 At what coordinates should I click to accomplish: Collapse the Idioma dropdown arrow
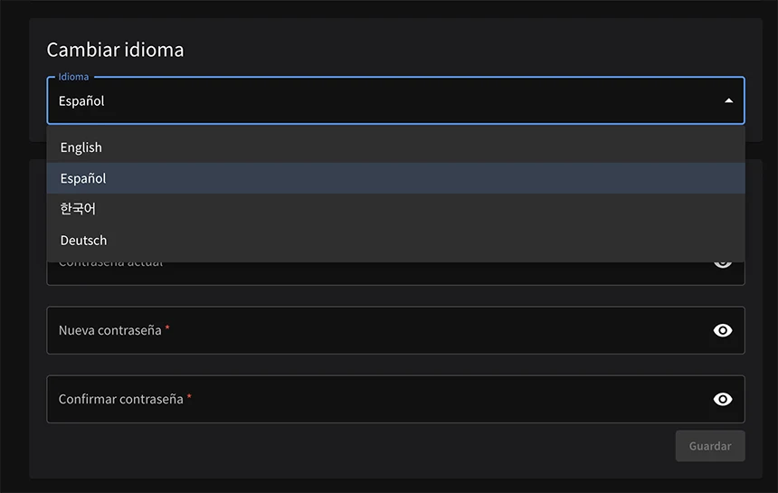pos(729,101)
